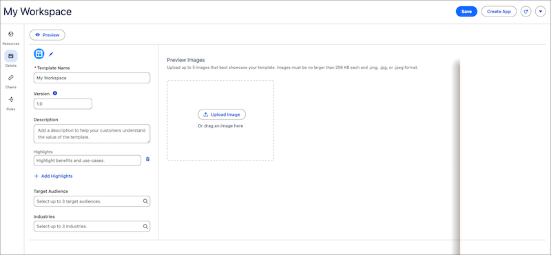Click the Preview button
This screenshot has width=551, height=255.
click(47, 35)
